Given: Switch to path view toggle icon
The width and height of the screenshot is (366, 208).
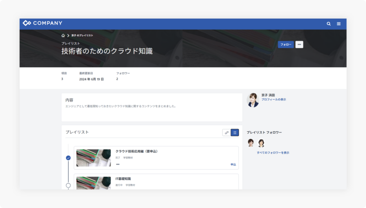Looking at the screenshot, I should click(226, 133).
